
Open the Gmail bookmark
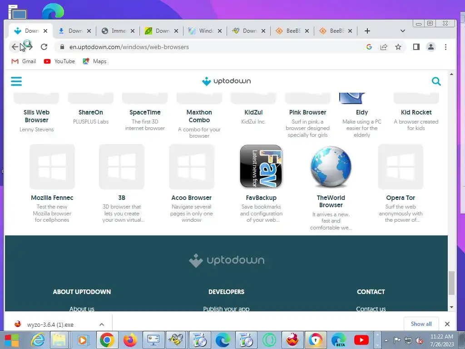click(24, 61)
